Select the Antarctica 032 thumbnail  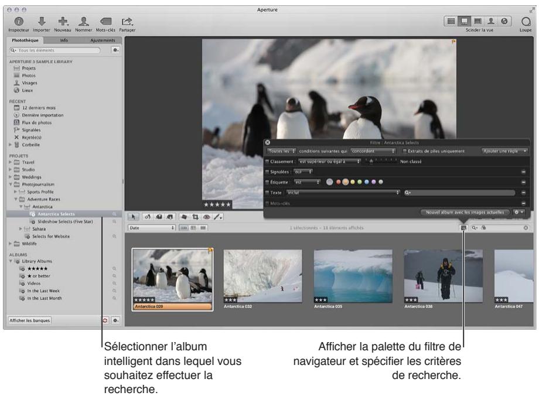pyautogui.click(x=262, y=276)
